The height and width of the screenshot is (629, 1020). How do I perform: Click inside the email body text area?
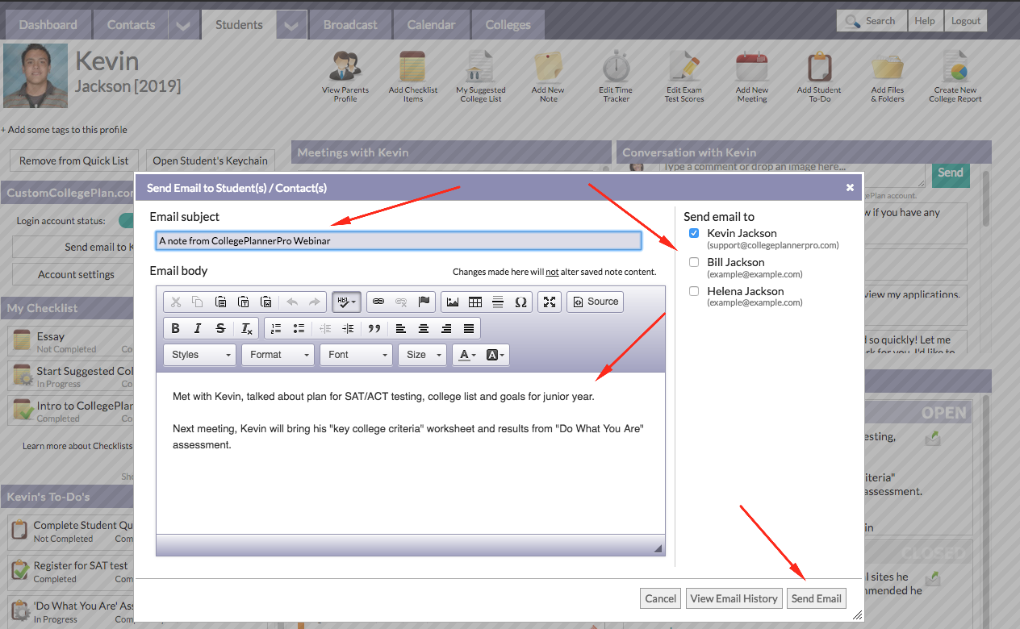tap(411, 452)
